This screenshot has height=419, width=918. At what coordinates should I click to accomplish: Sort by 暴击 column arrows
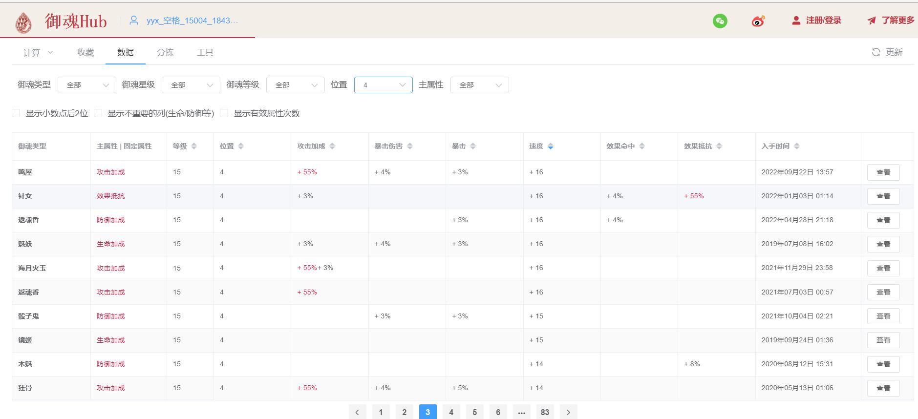[x=473, y=146]
